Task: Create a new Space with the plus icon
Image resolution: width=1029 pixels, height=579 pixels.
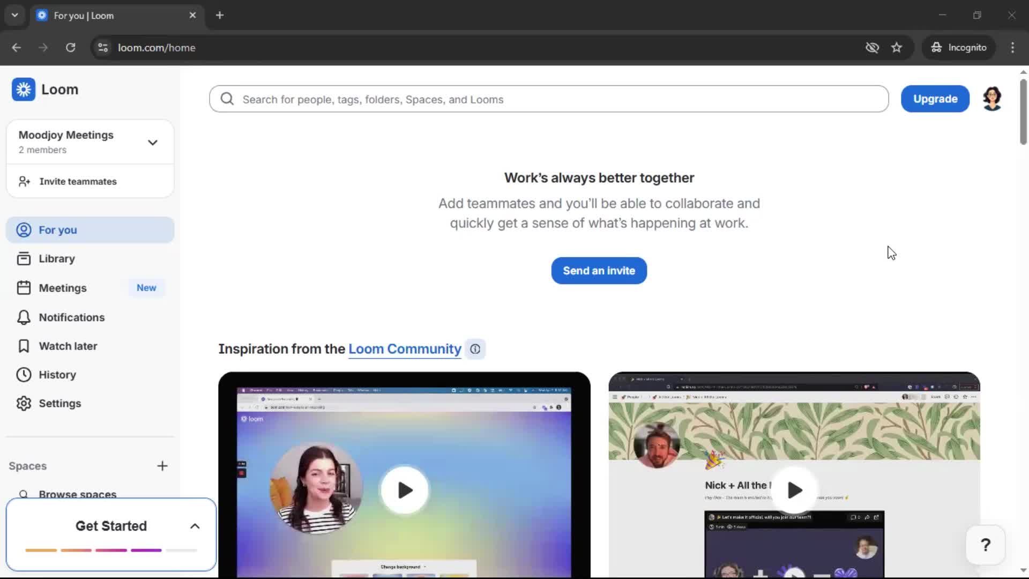Action: (162, 465)
